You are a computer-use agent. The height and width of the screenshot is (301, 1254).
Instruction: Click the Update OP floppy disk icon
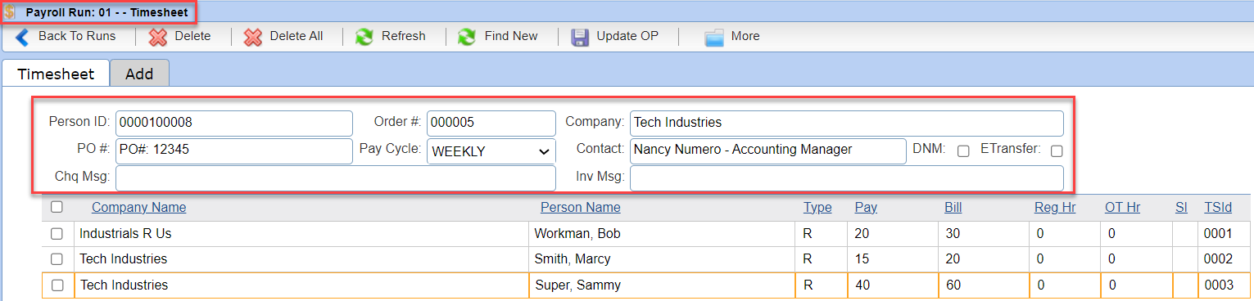point(580,37)
